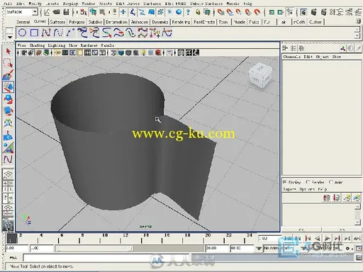
Task: Open the Lighting panel menu
Action: pos(57,45)
